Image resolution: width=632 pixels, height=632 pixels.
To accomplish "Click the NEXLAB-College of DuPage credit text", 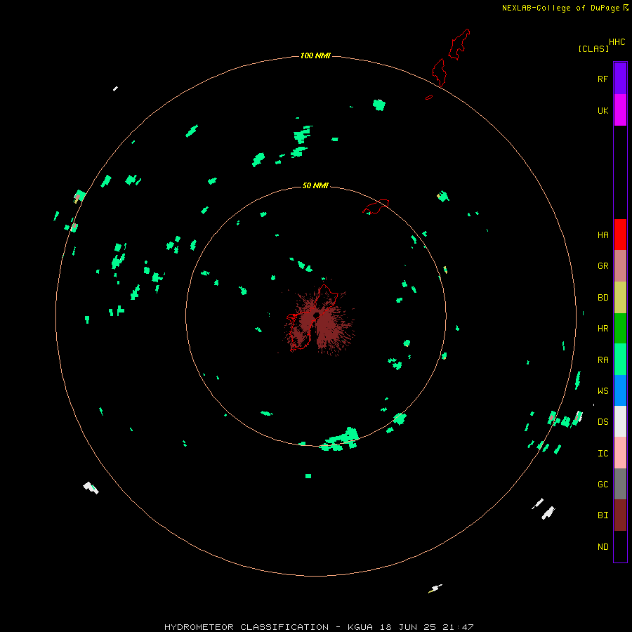I will (560, 8).
